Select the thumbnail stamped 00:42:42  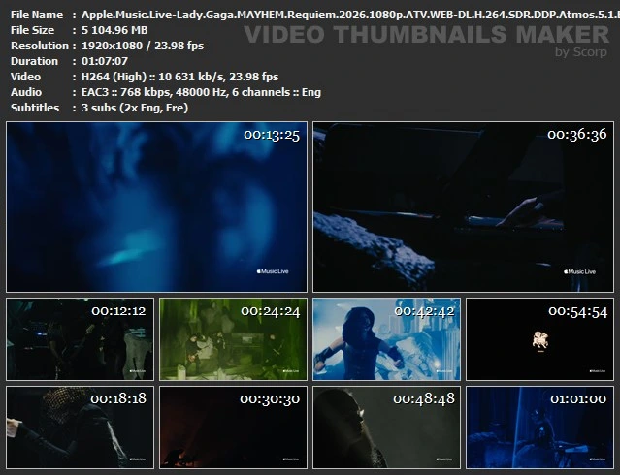click(386, 339)
